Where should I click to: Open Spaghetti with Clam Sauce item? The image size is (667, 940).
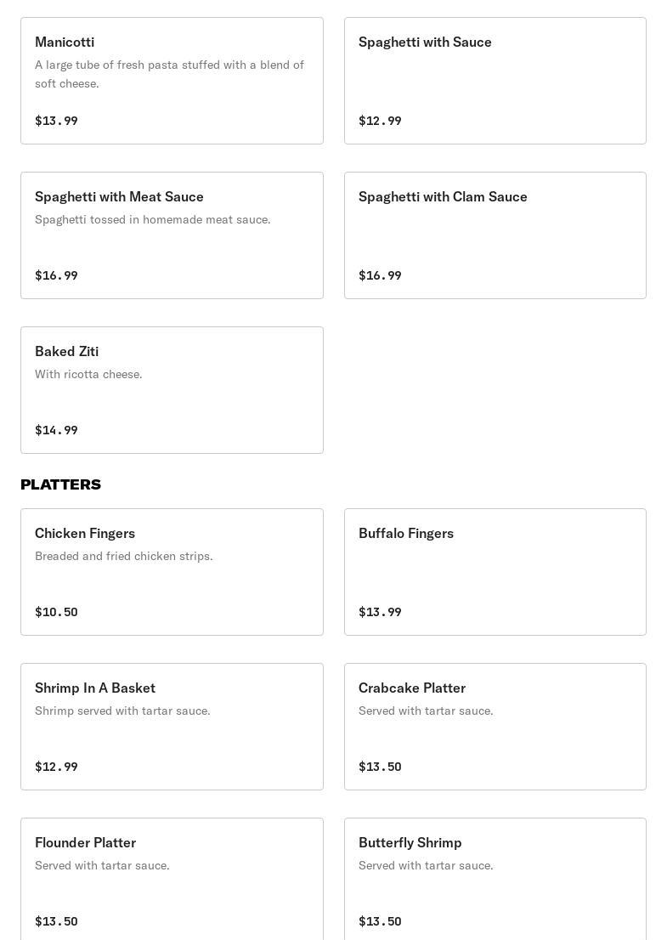pyautogui.click(x=495, y=235)
